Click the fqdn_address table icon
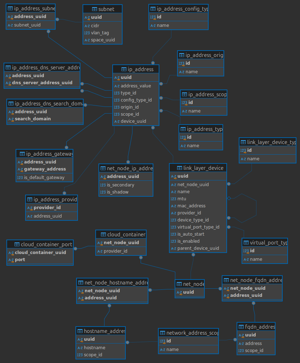 click(242, 327)
